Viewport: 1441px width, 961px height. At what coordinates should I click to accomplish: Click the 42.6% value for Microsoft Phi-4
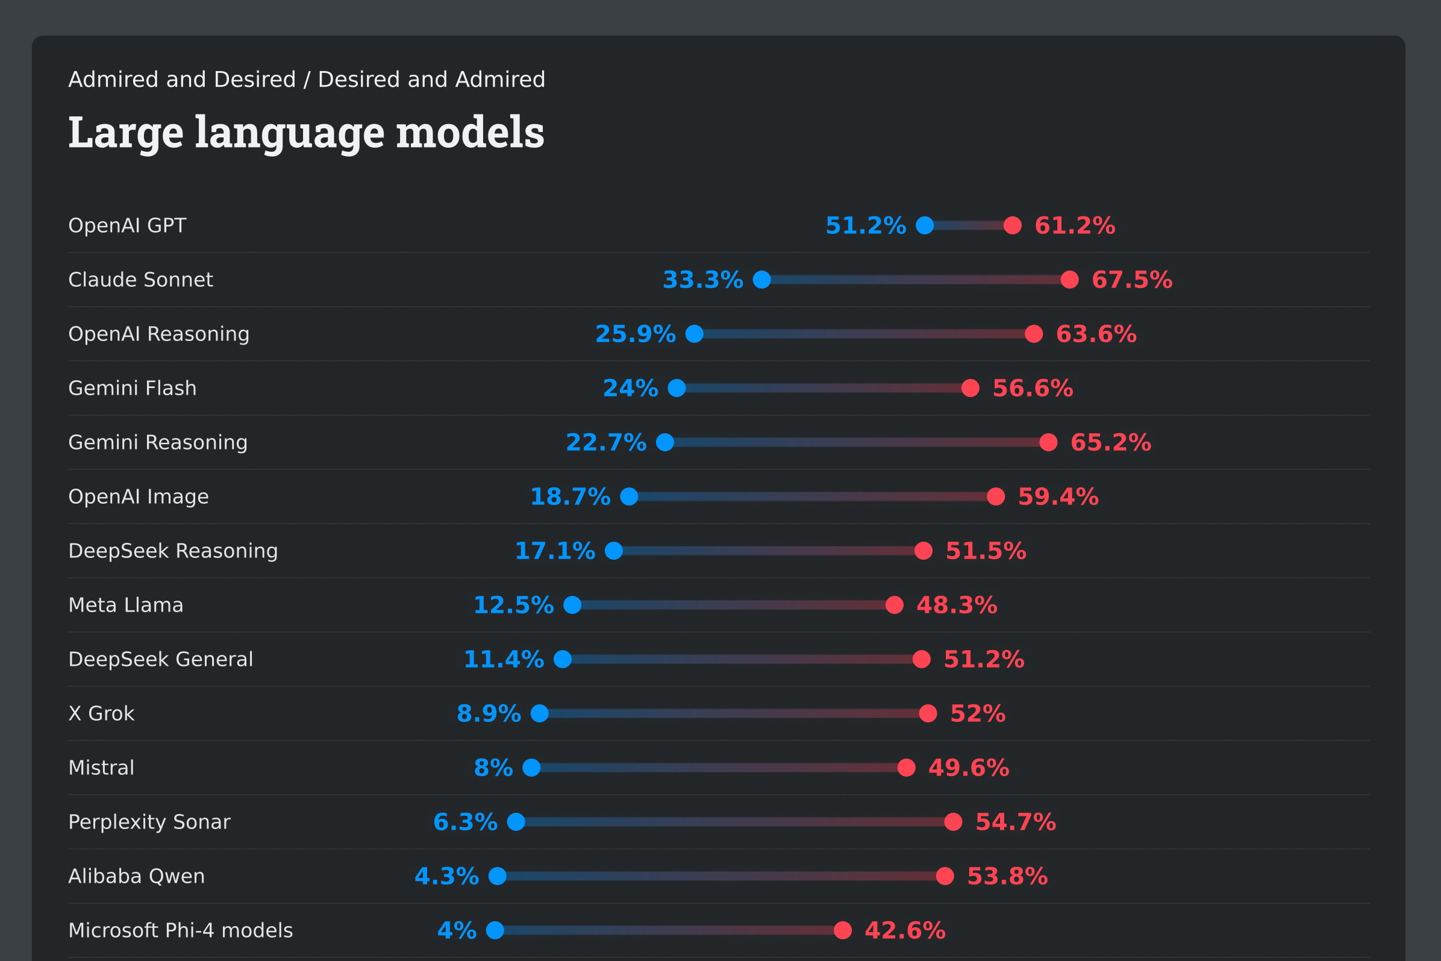click(905, 930)
